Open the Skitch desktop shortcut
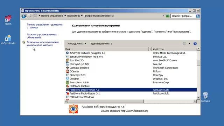This screenshot has height=126, width=224. (8, 20)
